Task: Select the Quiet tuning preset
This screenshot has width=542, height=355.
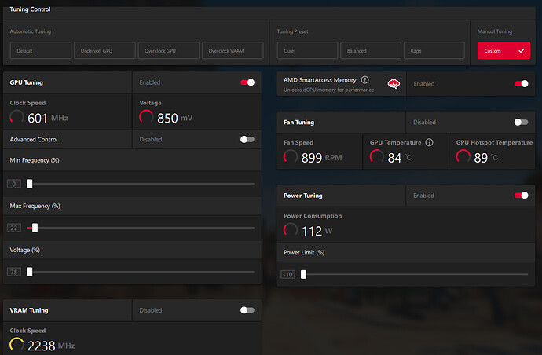Action: (x=307, y=50)
